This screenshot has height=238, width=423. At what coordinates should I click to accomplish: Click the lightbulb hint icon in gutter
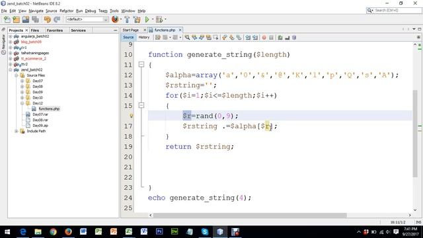click(x=132, y=116)
